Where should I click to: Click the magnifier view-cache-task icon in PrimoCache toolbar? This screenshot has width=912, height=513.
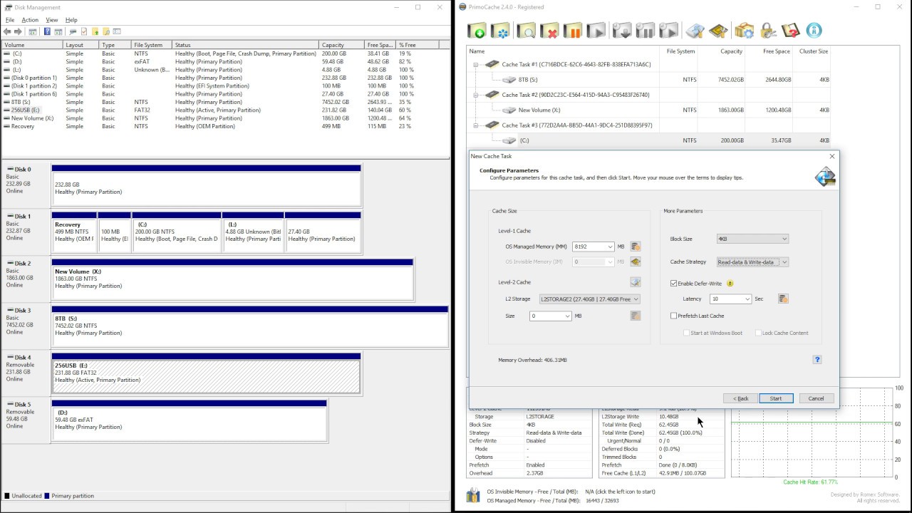coord(526,31)
